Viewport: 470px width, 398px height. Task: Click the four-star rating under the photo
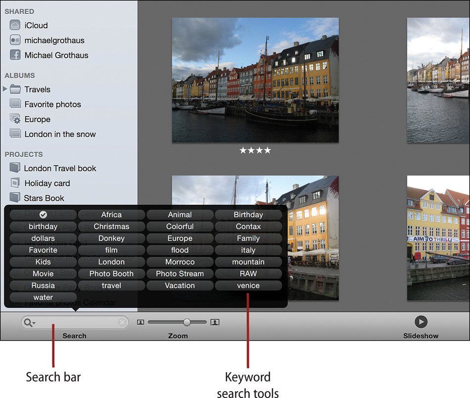point(255,150)
